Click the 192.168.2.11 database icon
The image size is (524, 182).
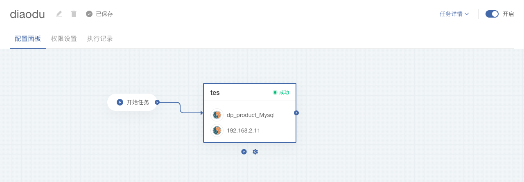coord(217,130)
